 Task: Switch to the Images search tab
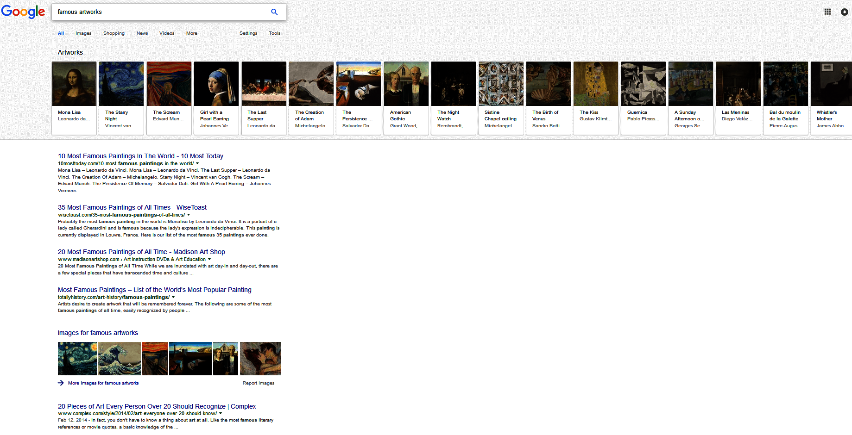coord(83,33)
